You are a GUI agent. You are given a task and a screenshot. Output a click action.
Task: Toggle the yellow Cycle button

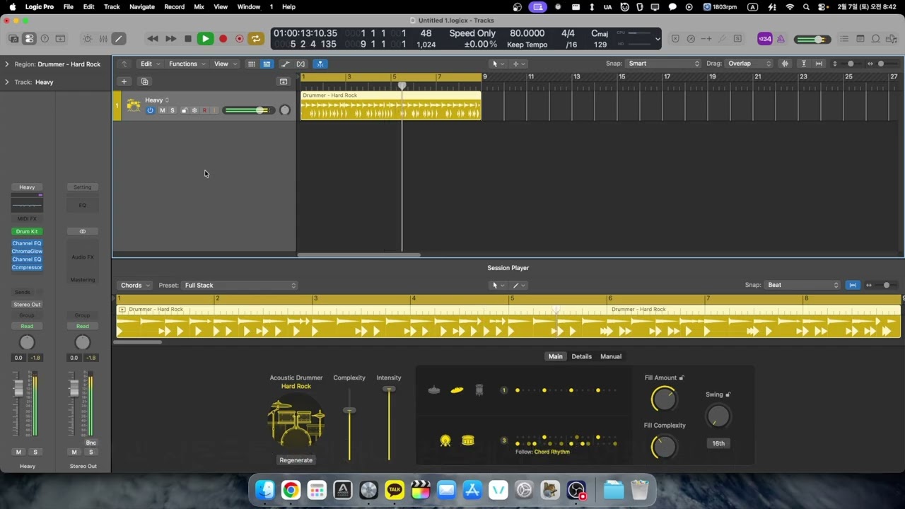[x=255, y=39]
